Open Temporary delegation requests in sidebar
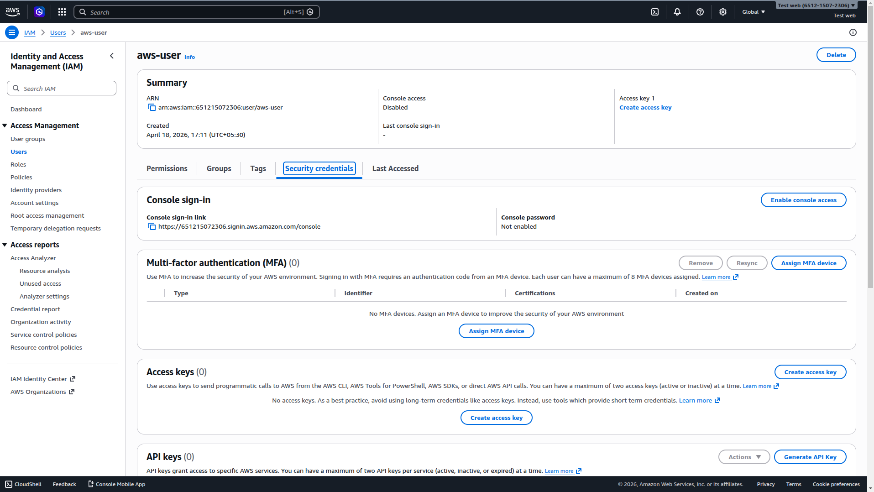The width and height of the screenshot is (874, 492). click(56, 228)
